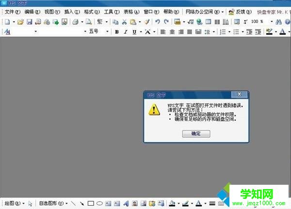This screenshot has height=209, width=291.
Task: Open the font size dropdown showing 五号
Action: [x=107, y=32]
